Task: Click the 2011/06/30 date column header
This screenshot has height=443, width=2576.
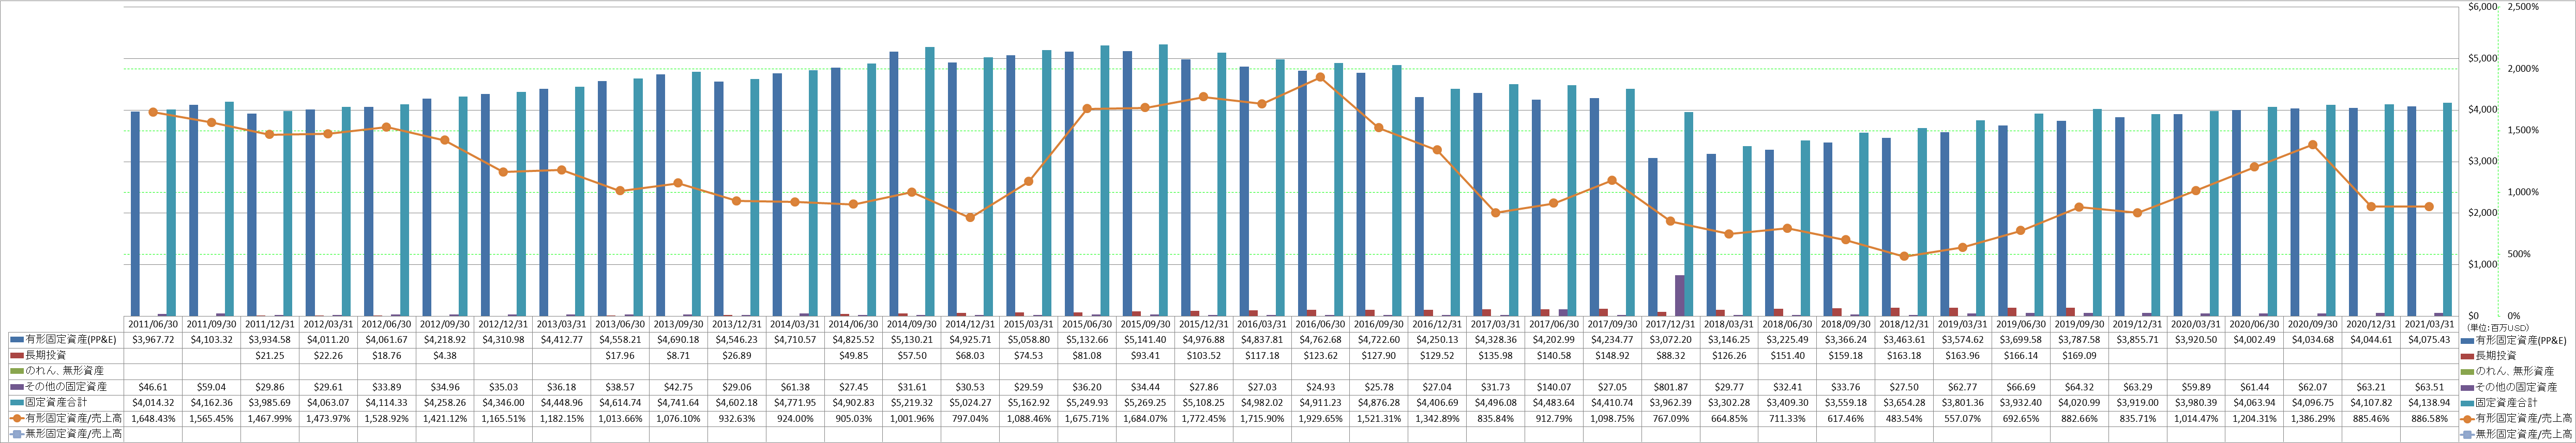Action: [153, 324]
